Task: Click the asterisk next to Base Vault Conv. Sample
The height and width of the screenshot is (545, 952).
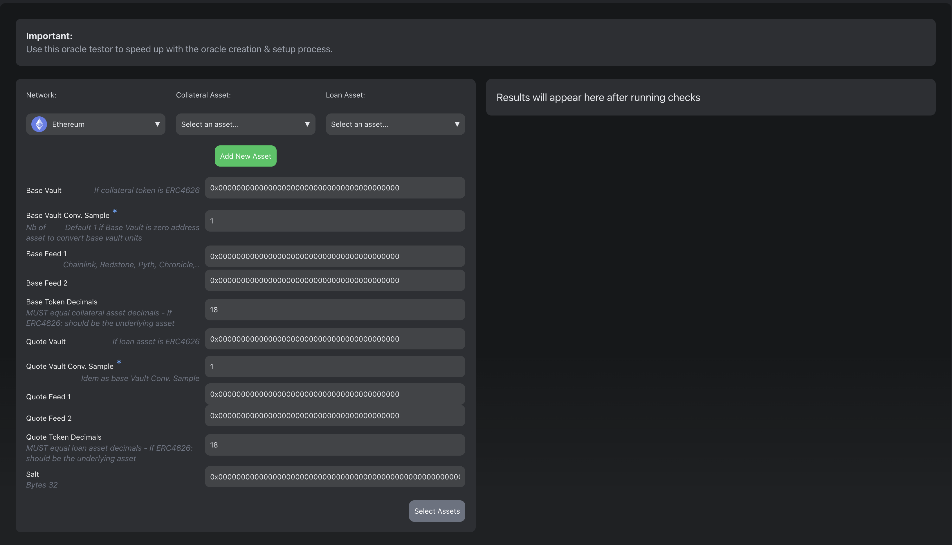Action: coord(115,212)
